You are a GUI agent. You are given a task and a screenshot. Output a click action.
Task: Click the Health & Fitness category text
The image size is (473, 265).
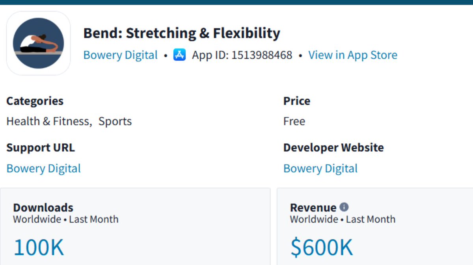coord(48,121)
